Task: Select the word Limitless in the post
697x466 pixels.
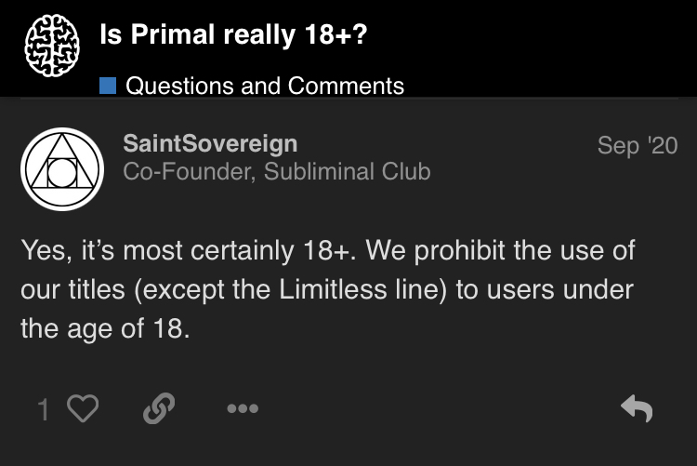Action: 334,290
